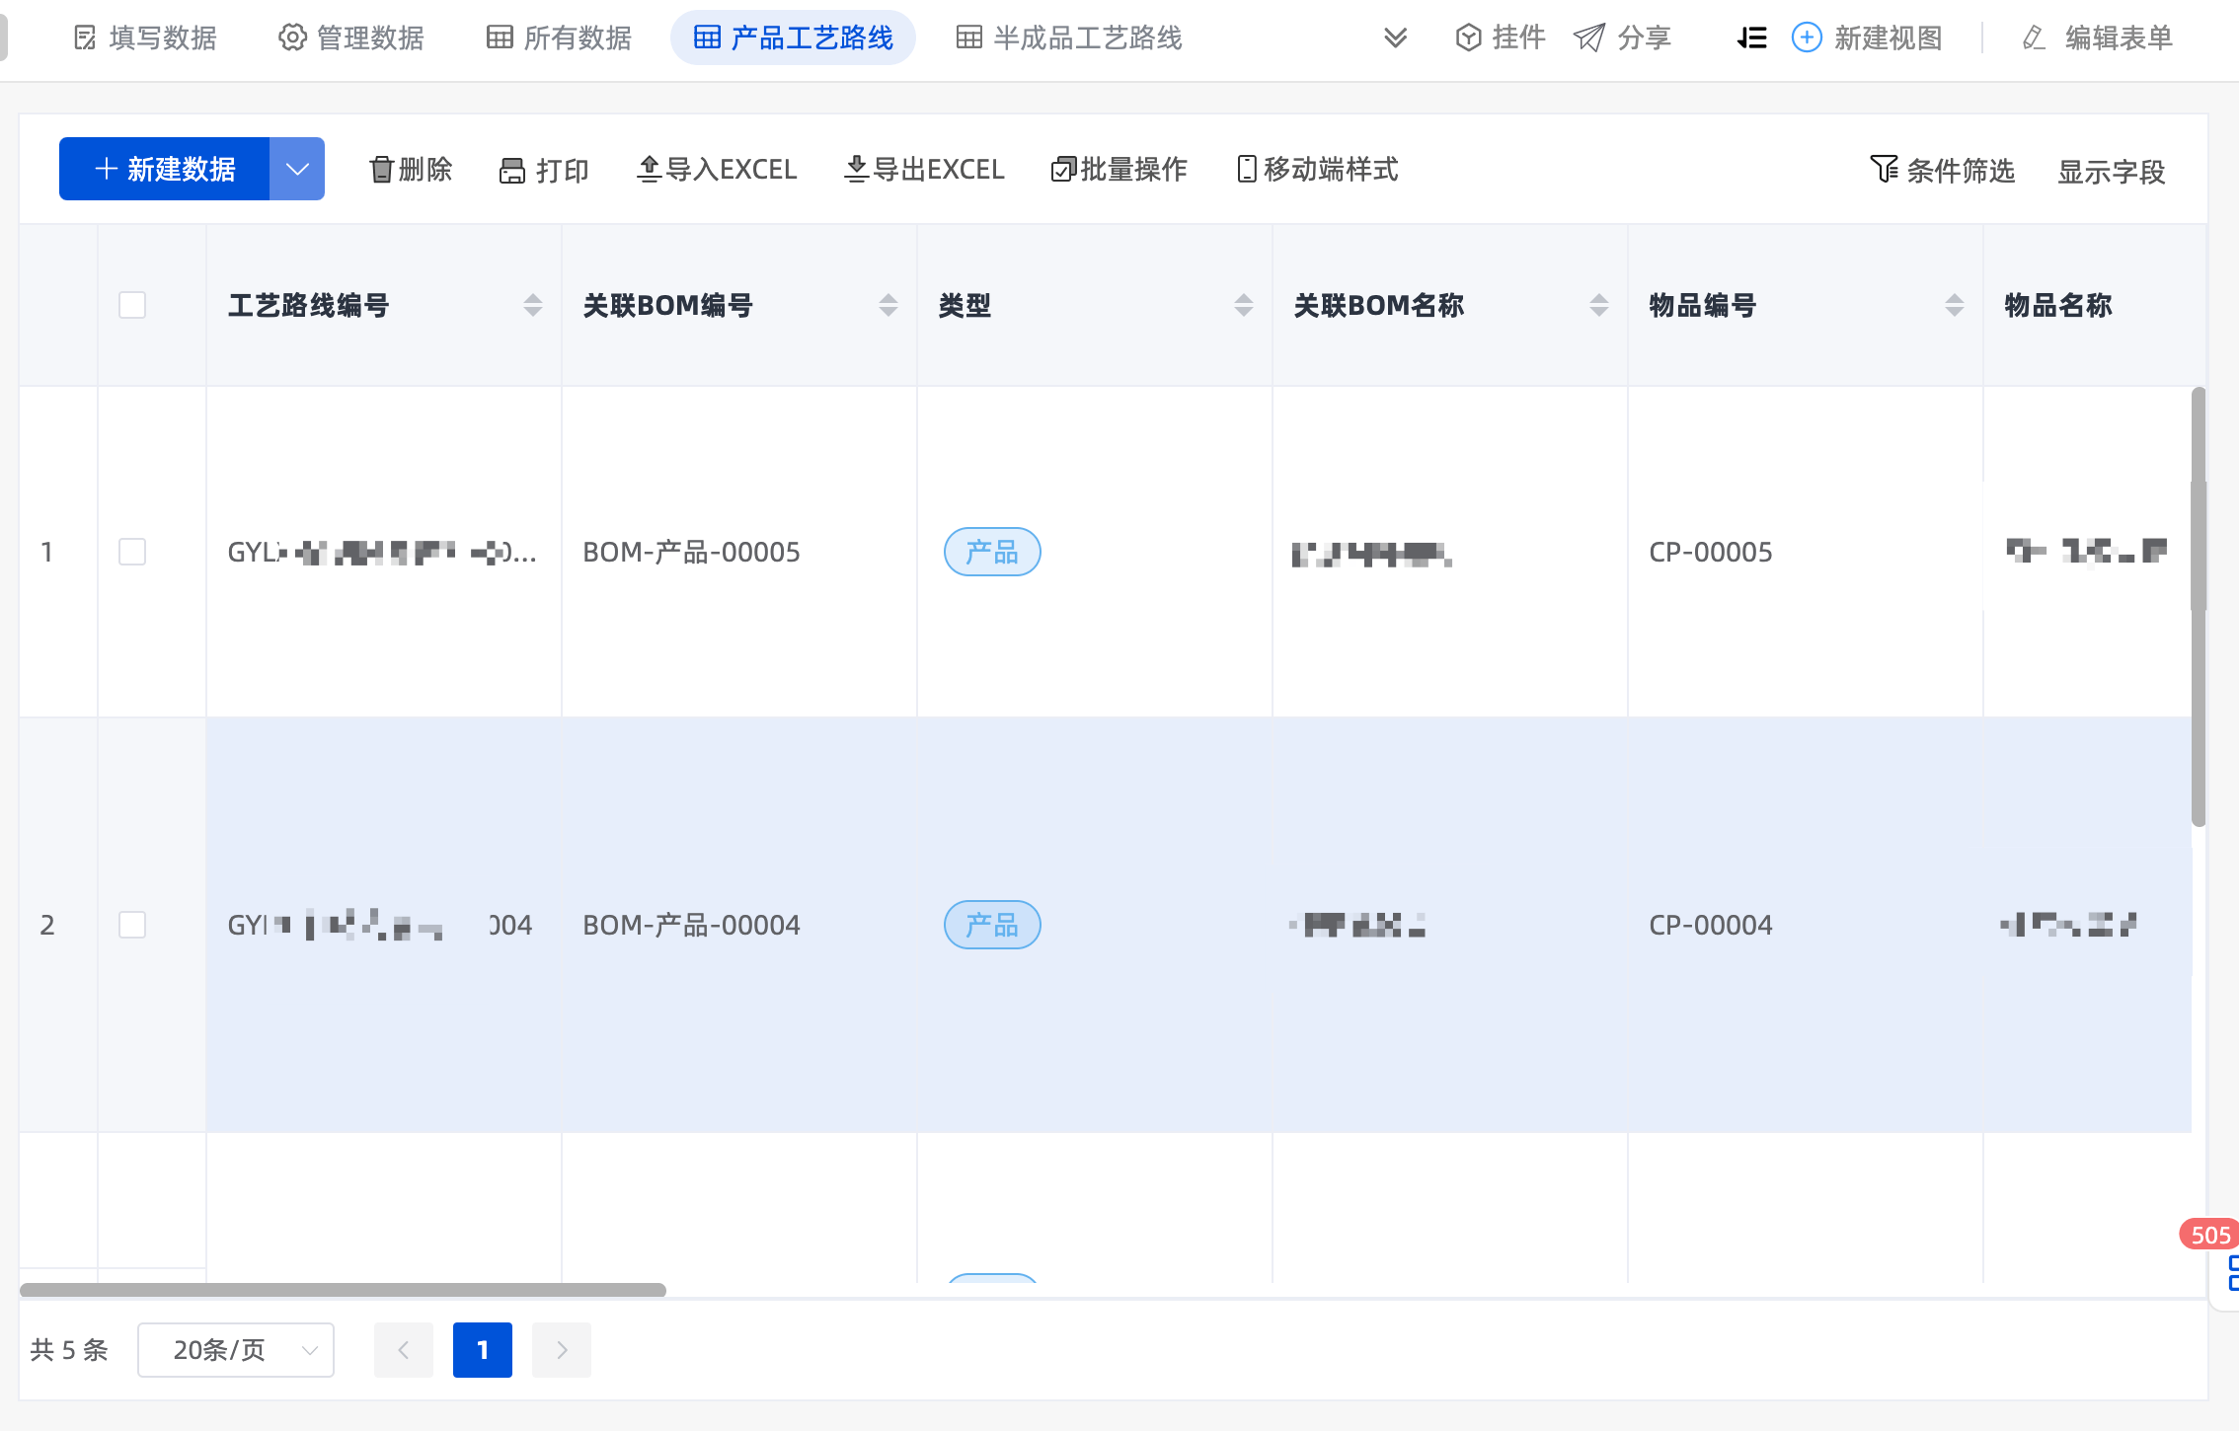Open batch operations (批量操作)
The height and width of the screenshot is (1431, 2239).
click(1119, 170)
